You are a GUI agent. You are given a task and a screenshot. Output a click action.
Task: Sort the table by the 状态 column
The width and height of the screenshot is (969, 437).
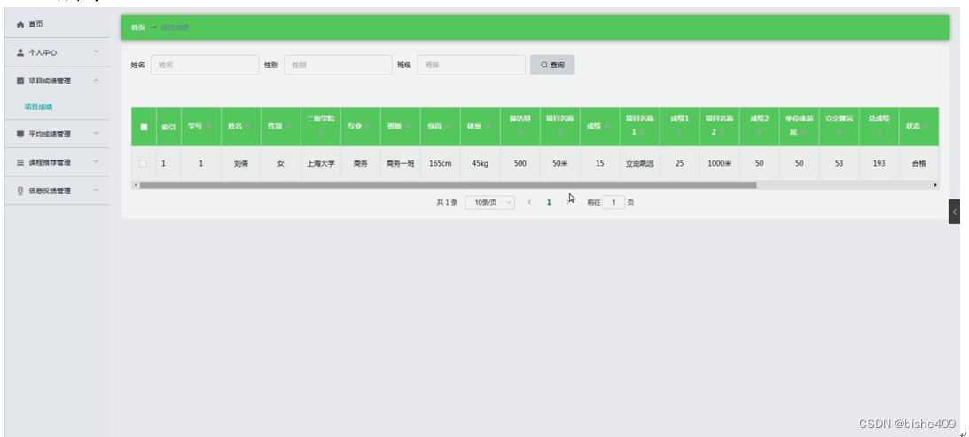pyautogui.click(x=926, y=126)
